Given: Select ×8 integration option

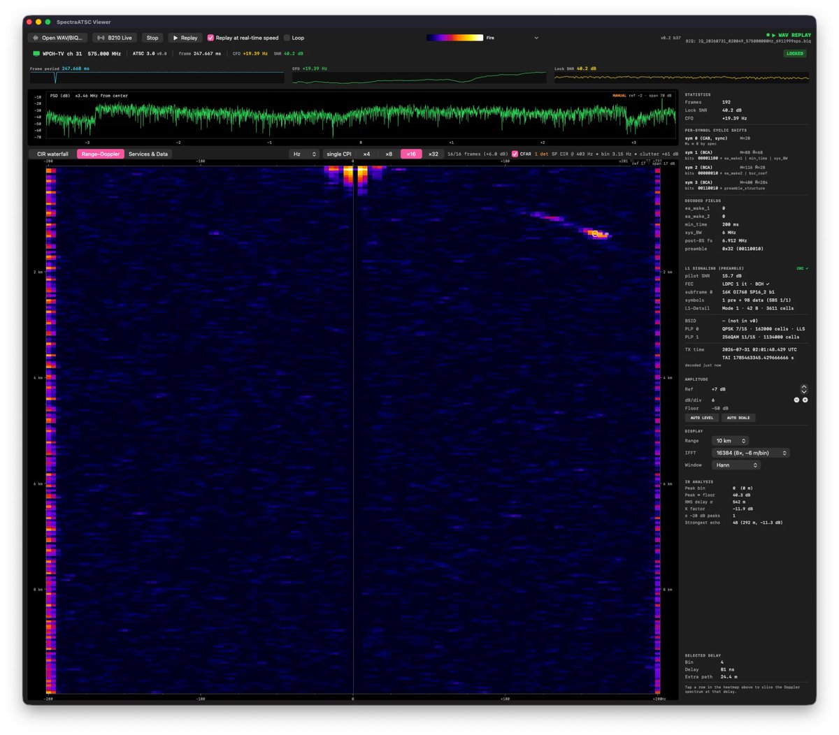Looking at the screenshot, I should point(389,154).
